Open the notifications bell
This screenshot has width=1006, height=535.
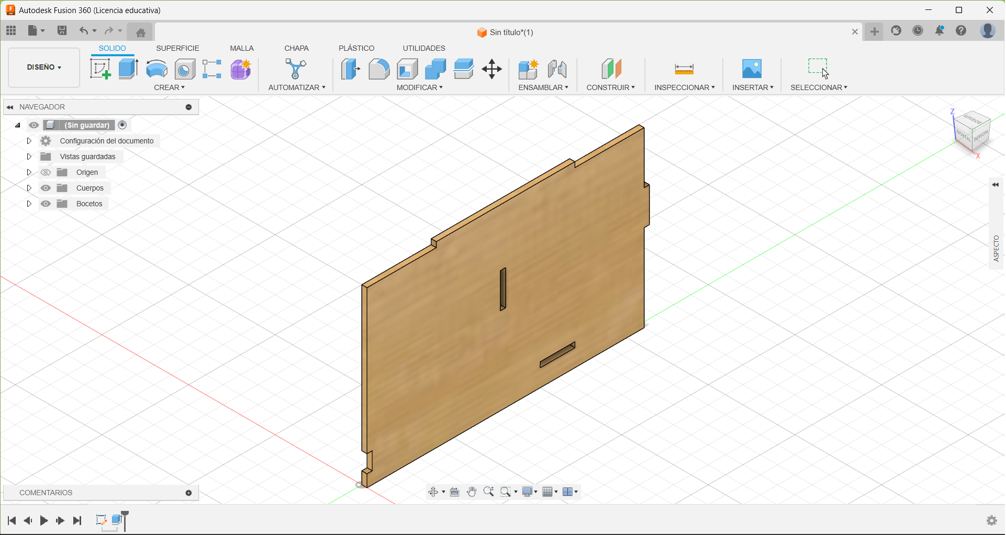(x=940, y=30)
